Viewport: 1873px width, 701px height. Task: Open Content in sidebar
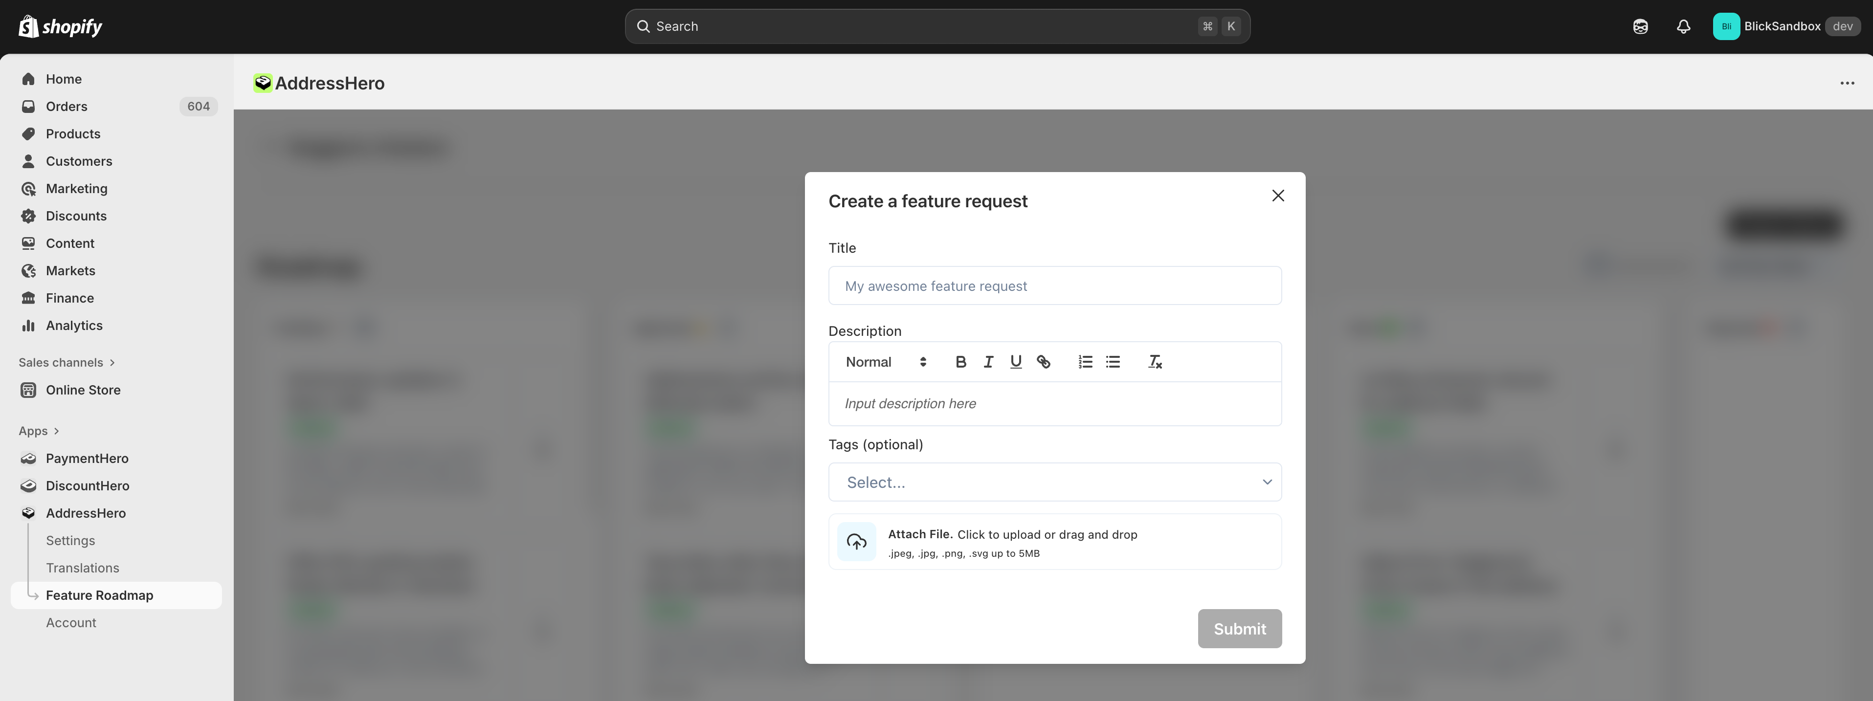point(116,243)
